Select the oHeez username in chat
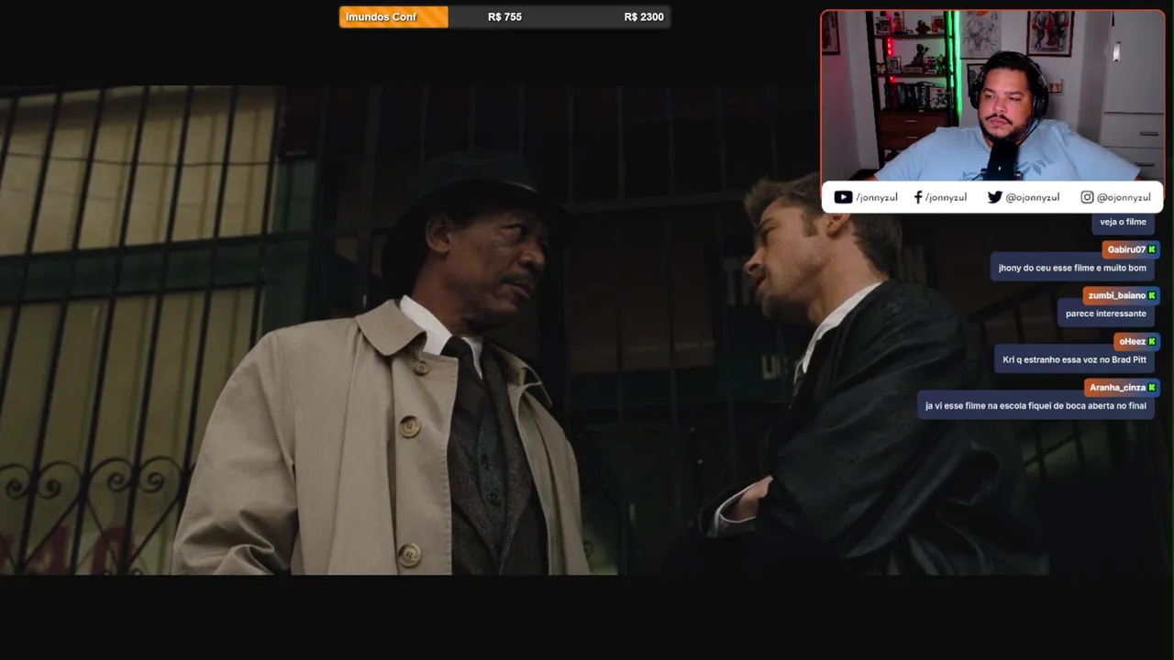Image resolution: width=1174 pixels, height=660 pixels. tap(1133, 341)
